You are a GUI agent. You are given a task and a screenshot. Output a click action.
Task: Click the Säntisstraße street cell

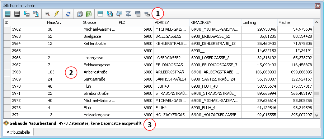pos(100,79)
